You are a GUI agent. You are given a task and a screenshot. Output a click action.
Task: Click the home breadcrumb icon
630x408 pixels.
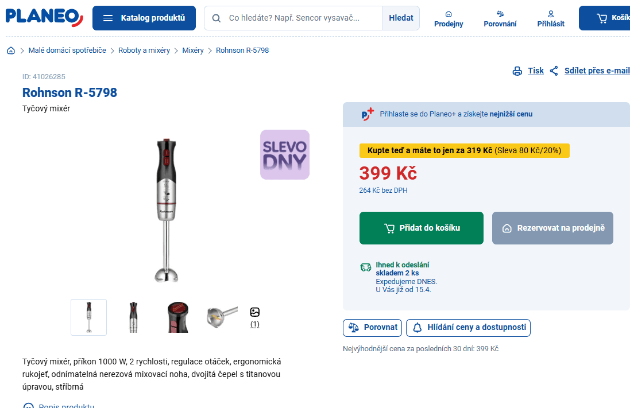click(x=11, y=50)
